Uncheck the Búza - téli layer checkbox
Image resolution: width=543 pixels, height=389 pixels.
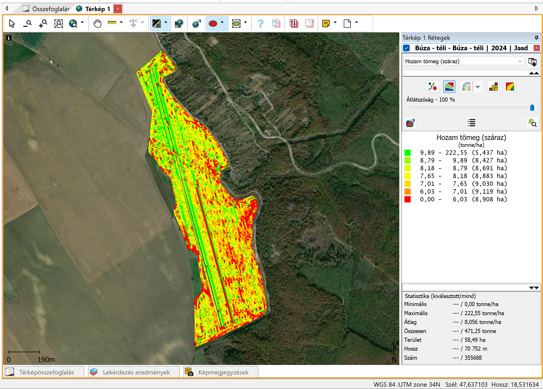tap(407, 48)
